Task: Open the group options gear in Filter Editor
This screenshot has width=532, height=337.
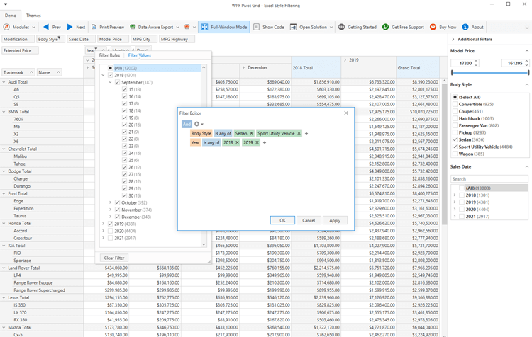Action: pos(197,124)
